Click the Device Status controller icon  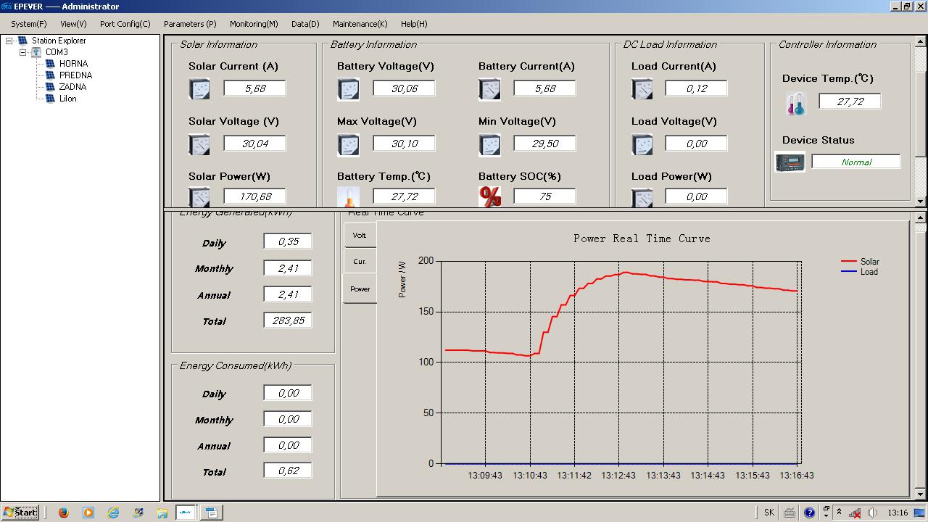tap(790, 162)
